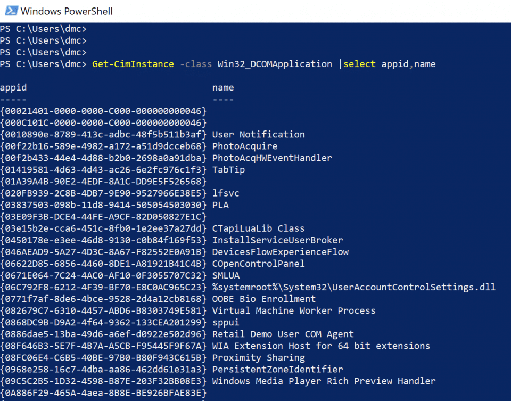The width and height of the screenshot is (511, 401).
Task: Click the lfsvc name entry
Action: click(226, 193)
